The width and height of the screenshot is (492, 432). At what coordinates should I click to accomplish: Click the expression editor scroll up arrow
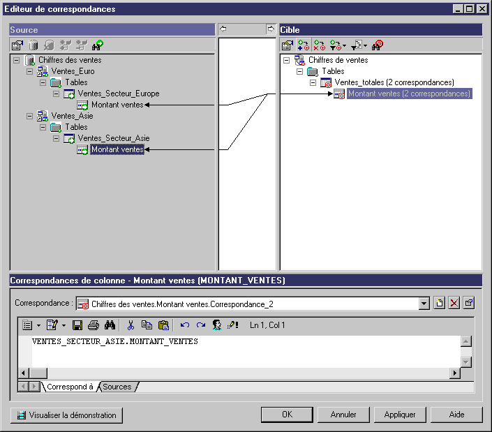point(466,341)
